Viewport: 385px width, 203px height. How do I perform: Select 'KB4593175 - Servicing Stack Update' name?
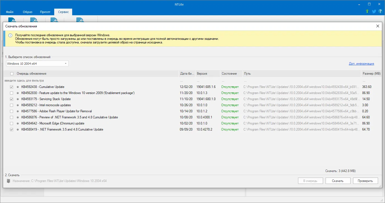[46, 99]
